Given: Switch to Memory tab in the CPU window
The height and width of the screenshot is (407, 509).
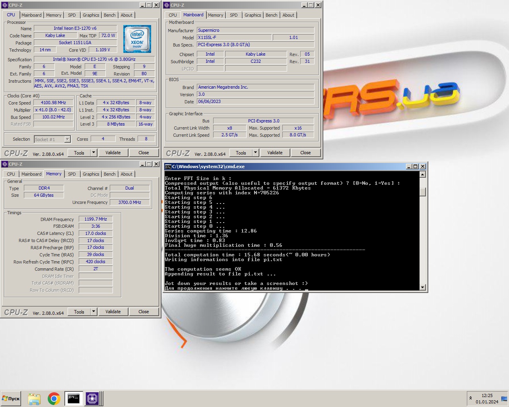Looking at the screenshot, I should pyautogui.click(x=54, y=15).
